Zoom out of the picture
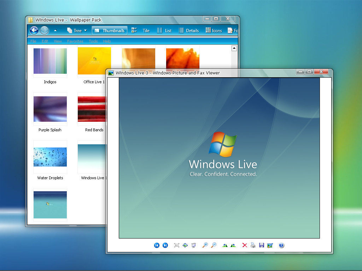Image resolution: width=362 pixels, height=271 pixels. (x=214, y=245)
